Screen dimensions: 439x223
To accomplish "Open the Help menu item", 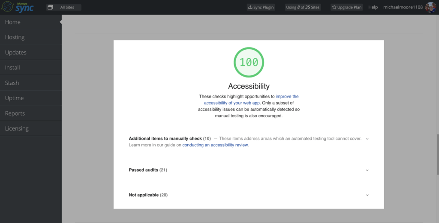I will (x=373, y=7).
